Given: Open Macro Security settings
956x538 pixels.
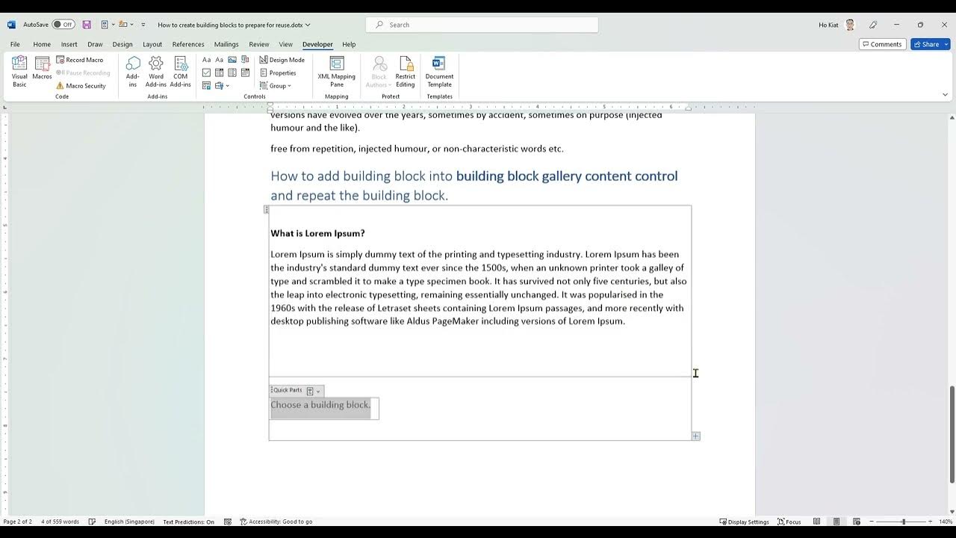Looking at the screenshot, I should [81, 86].
